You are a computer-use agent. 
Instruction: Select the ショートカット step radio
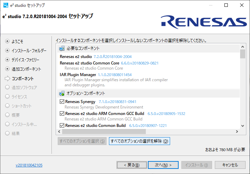click(7, 106)
